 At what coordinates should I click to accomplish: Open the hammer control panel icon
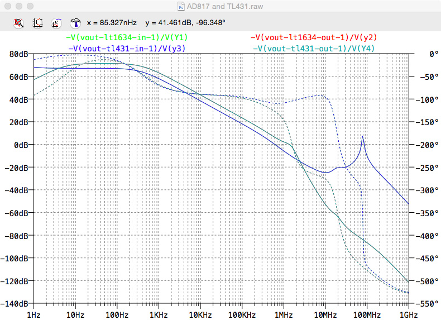coord(75,23)
